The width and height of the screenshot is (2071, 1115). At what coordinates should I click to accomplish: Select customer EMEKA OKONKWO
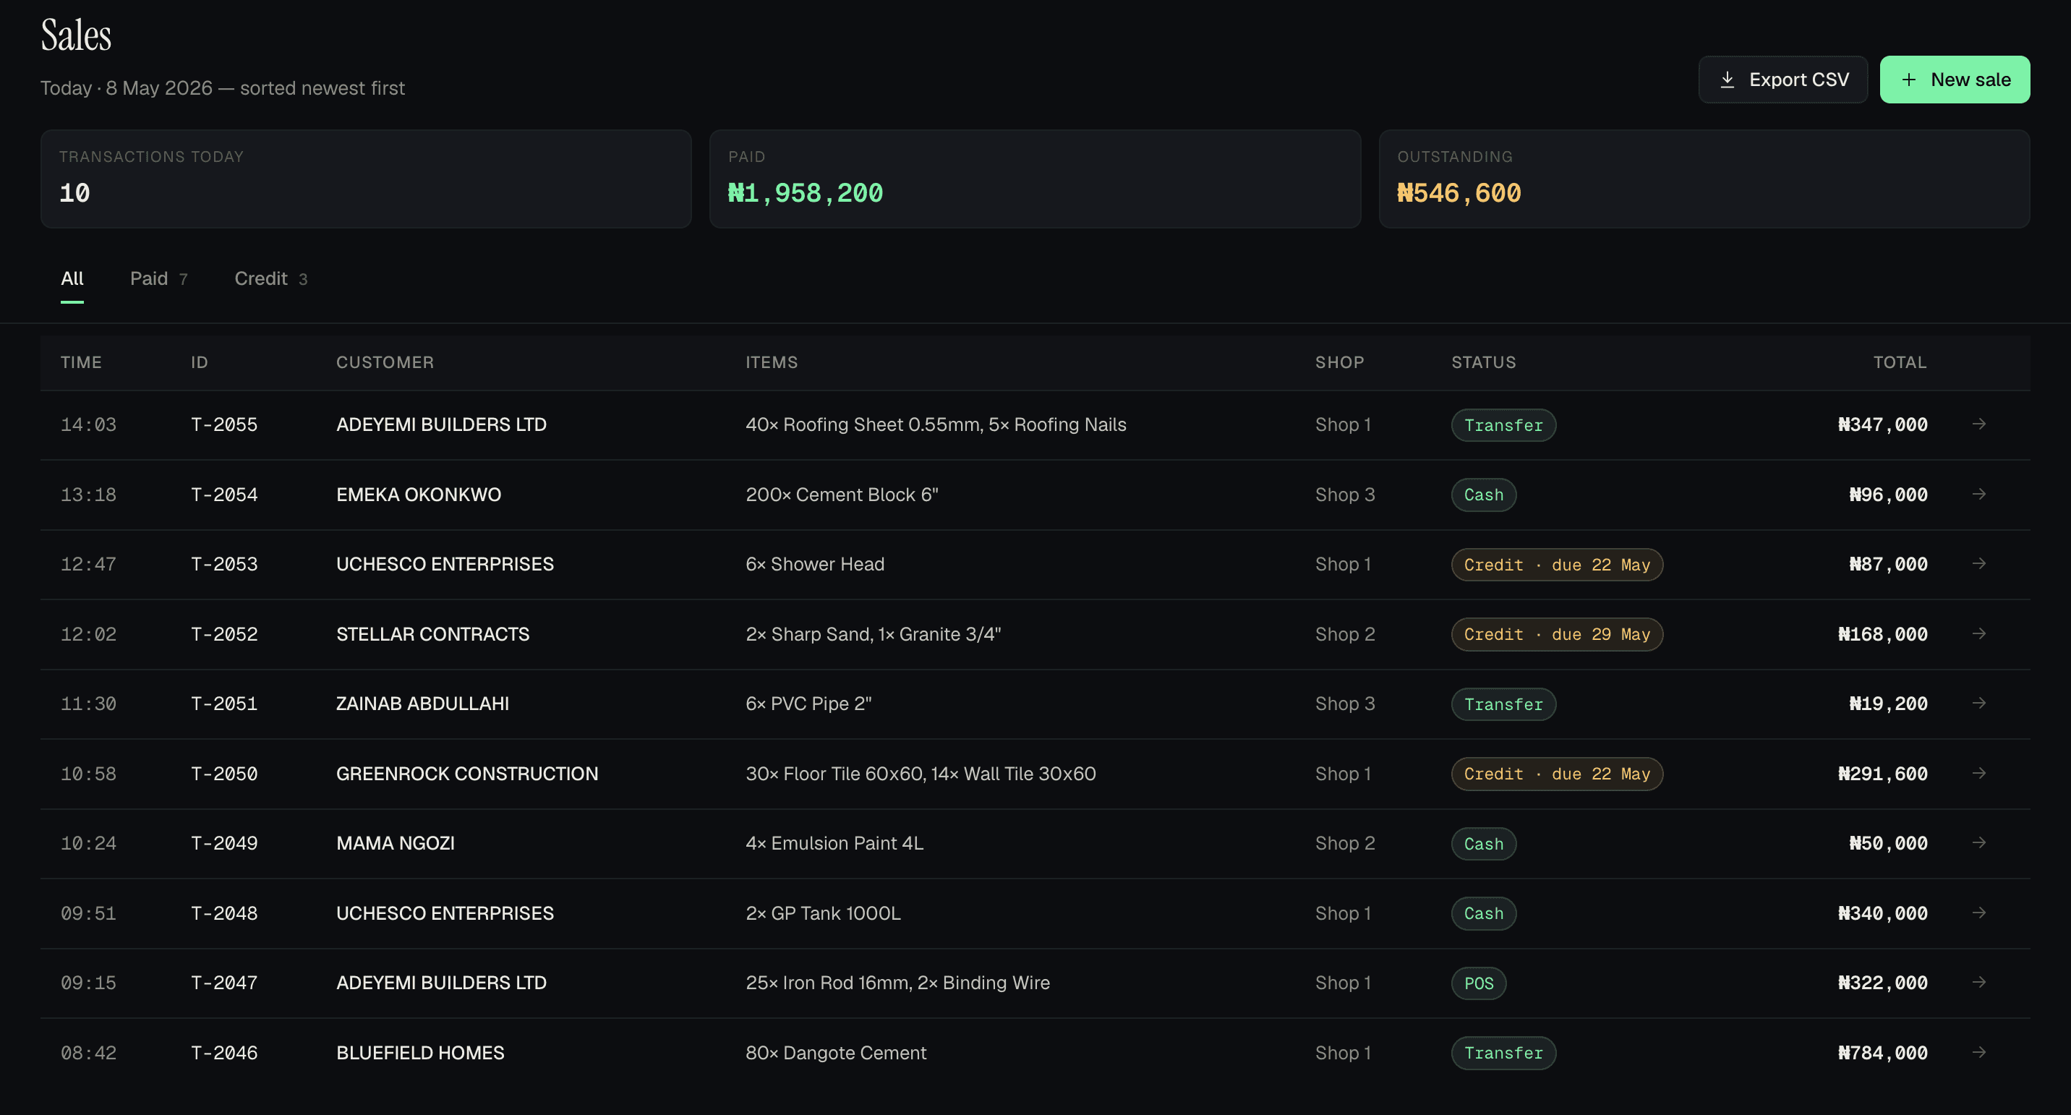tap(418, 495)
